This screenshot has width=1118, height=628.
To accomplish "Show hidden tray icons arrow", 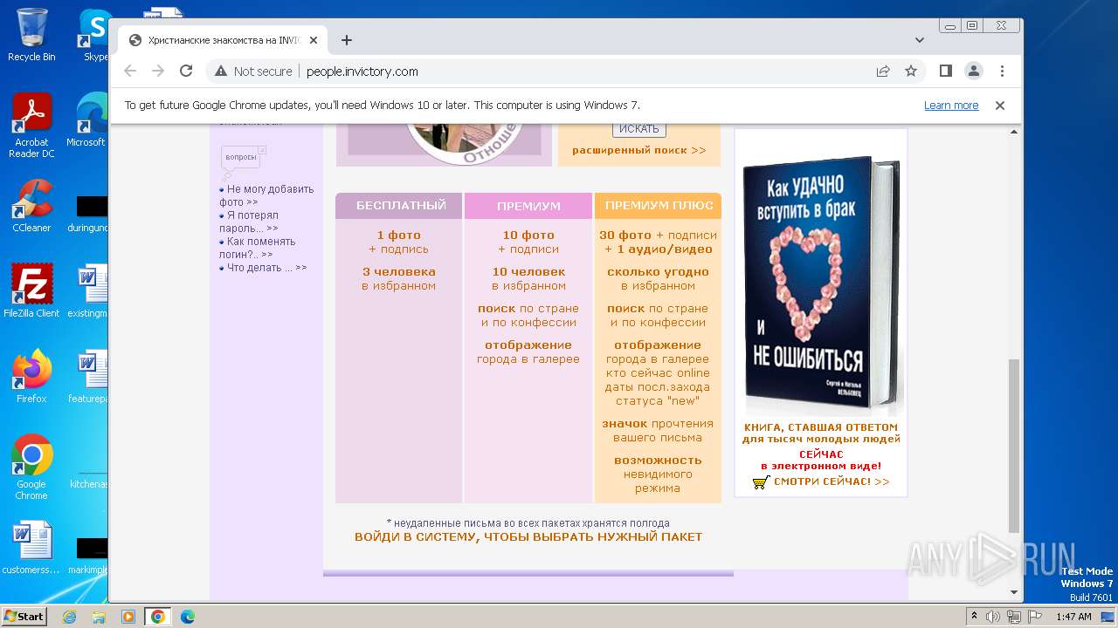I will click(974, 617).
